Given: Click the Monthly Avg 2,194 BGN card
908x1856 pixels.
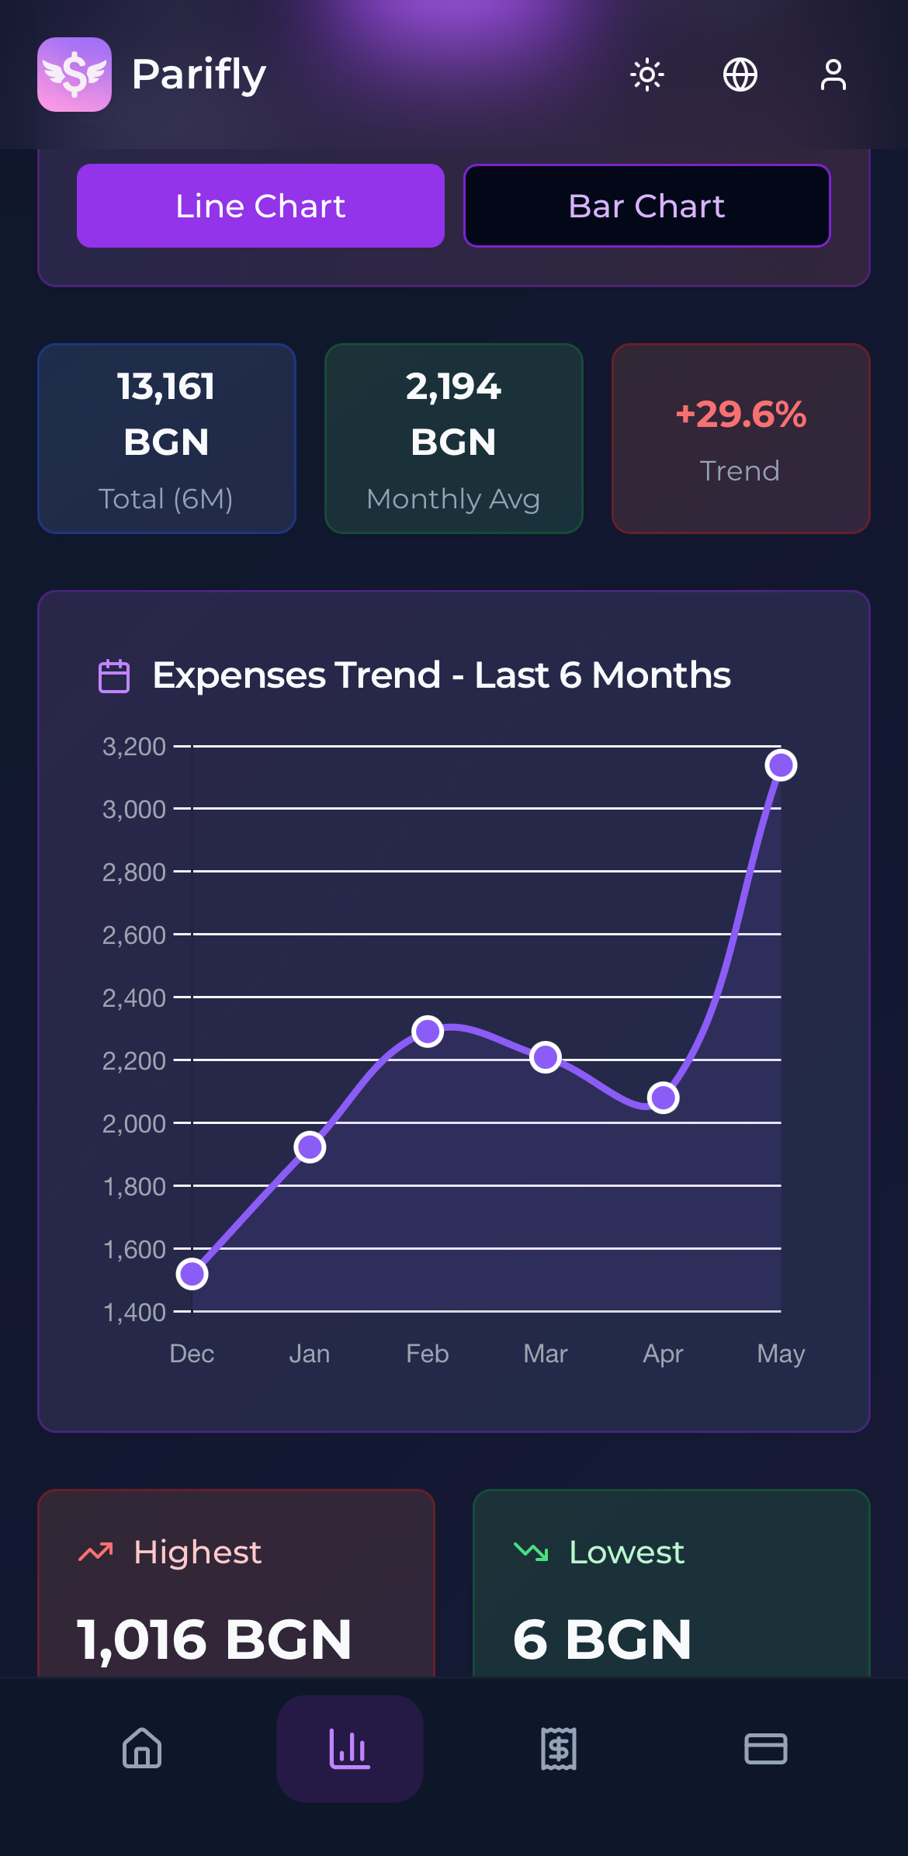Looking at the screenshot, I should pos(453,439).
